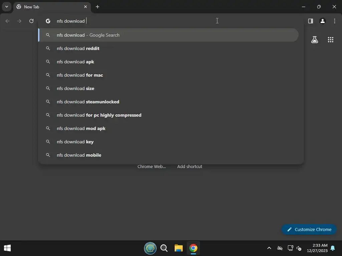Click the browser back arrow
This screenshot has height=256, width=342.
tap(7, 21)
